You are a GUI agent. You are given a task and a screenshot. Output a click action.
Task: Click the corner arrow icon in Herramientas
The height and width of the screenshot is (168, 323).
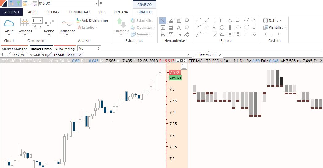[162, 34]
